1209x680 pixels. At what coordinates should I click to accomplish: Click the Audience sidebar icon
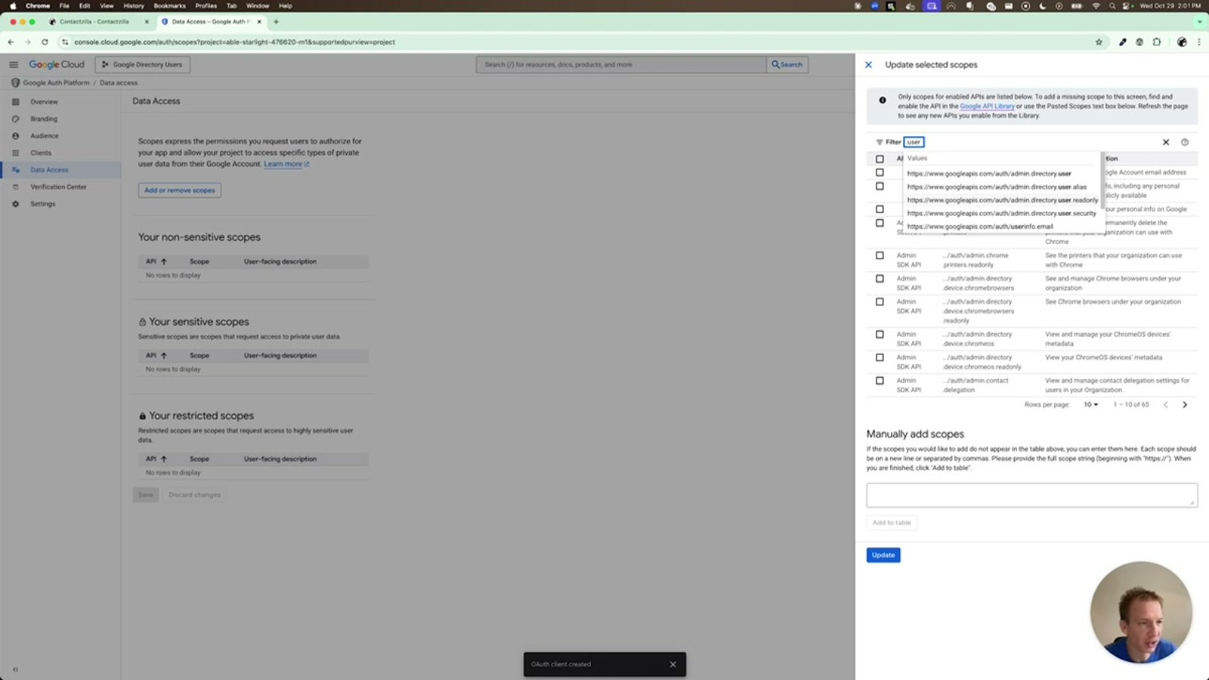point(15,136)
